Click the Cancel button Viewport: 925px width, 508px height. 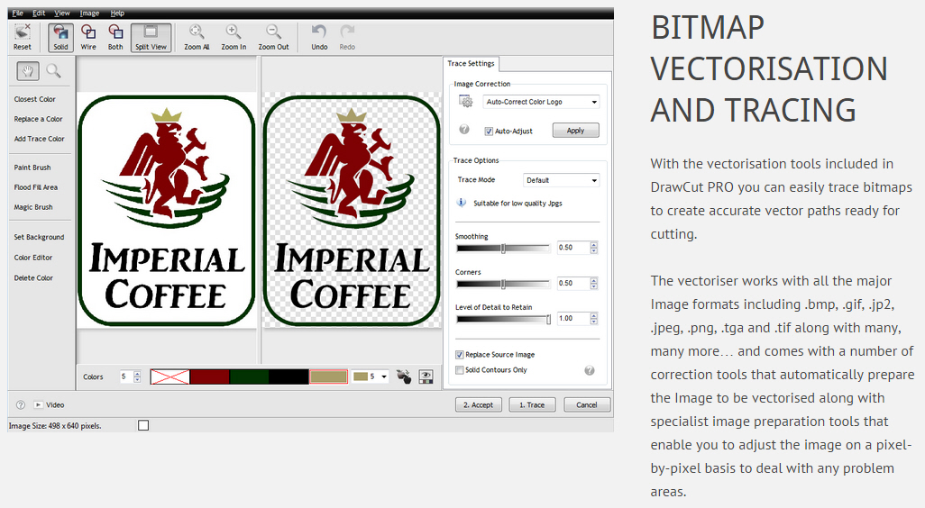click(x=587, y=404)
